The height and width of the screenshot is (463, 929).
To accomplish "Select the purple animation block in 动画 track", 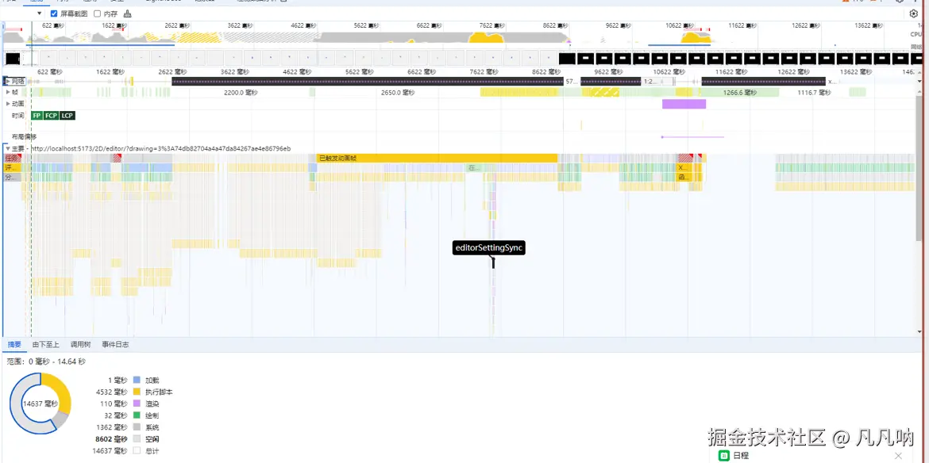I will pyautogui.click(x=684, y=104).
